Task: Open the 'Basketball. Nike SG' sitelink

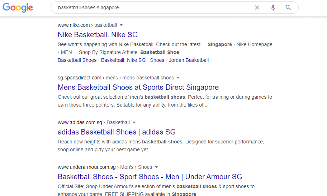Action: coord(123,60)
